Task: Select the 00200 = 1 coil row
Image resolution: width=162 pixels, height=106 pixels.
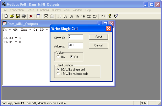Action: [x=12, y=38]
